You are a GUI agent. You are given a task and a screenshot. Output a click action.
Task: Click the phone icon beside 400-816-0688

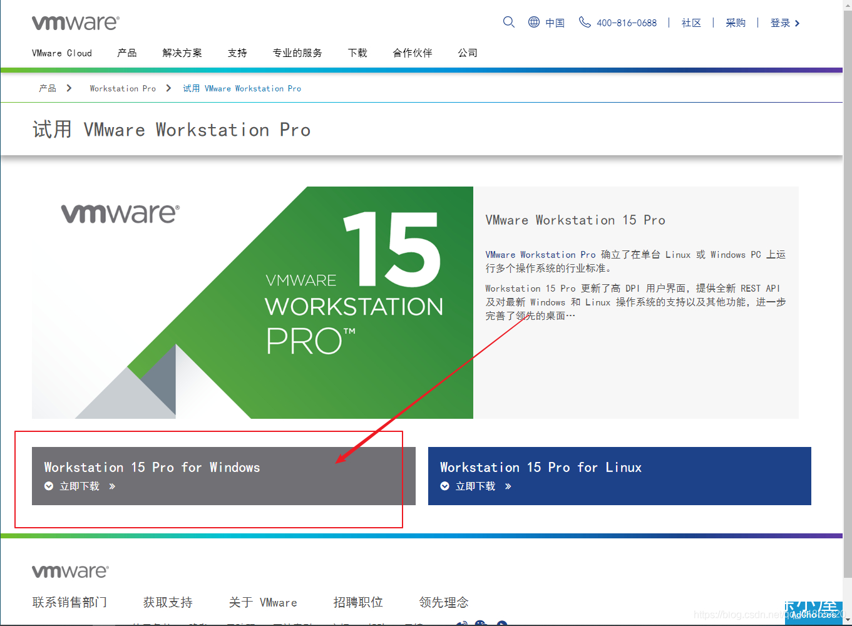585,23
